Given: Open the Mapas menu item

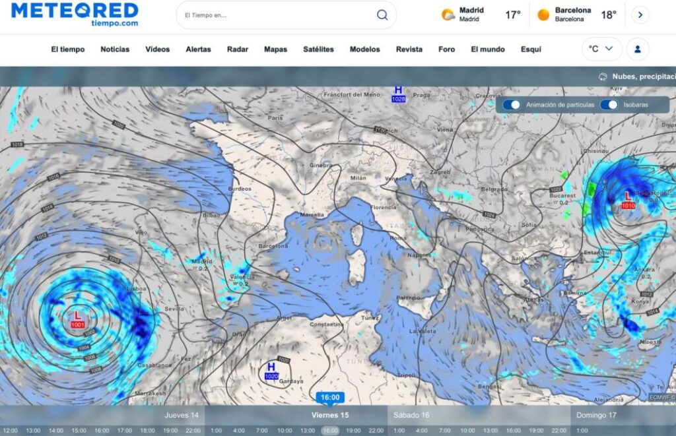Looking at the screenshot, I should 275,49.
